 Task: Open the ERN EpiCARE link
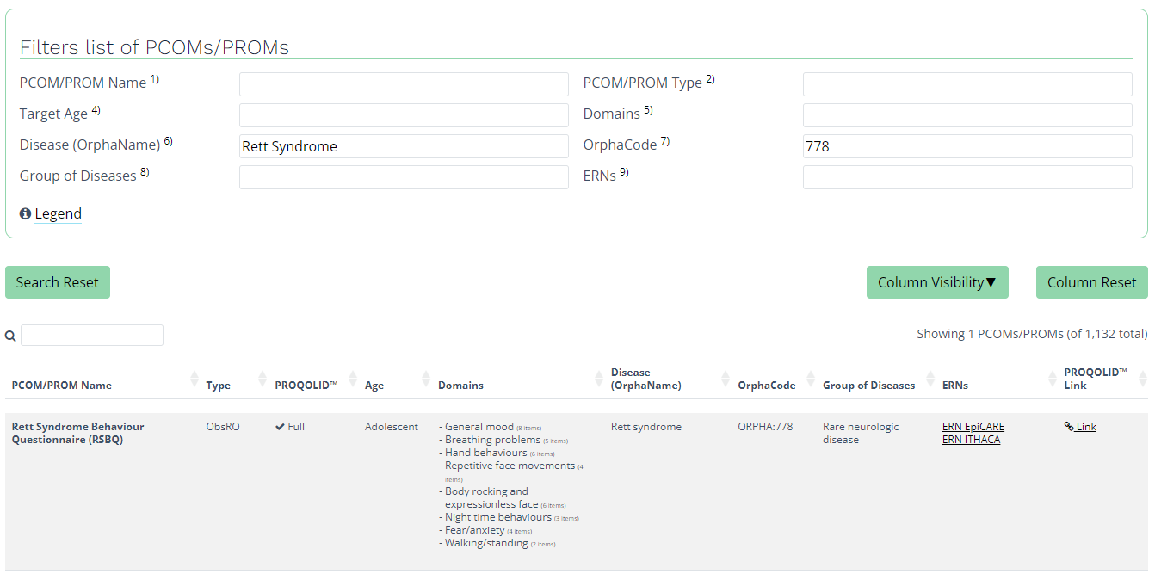[973, 427]
